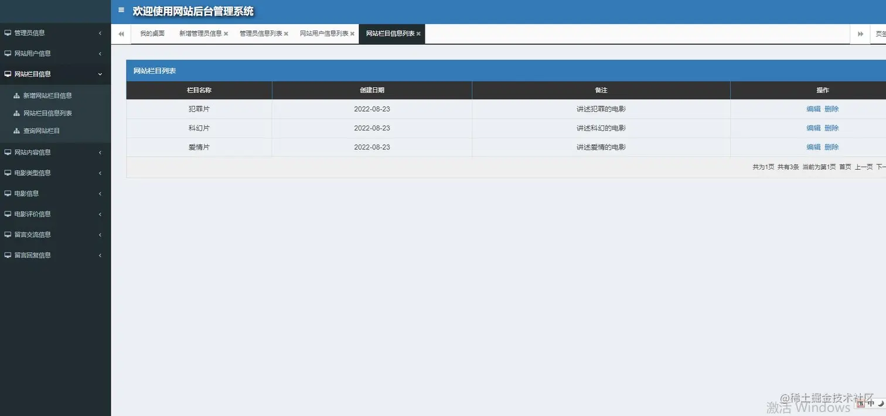Click monitor icon beside 留言交流信息

(x=8, y=235)
